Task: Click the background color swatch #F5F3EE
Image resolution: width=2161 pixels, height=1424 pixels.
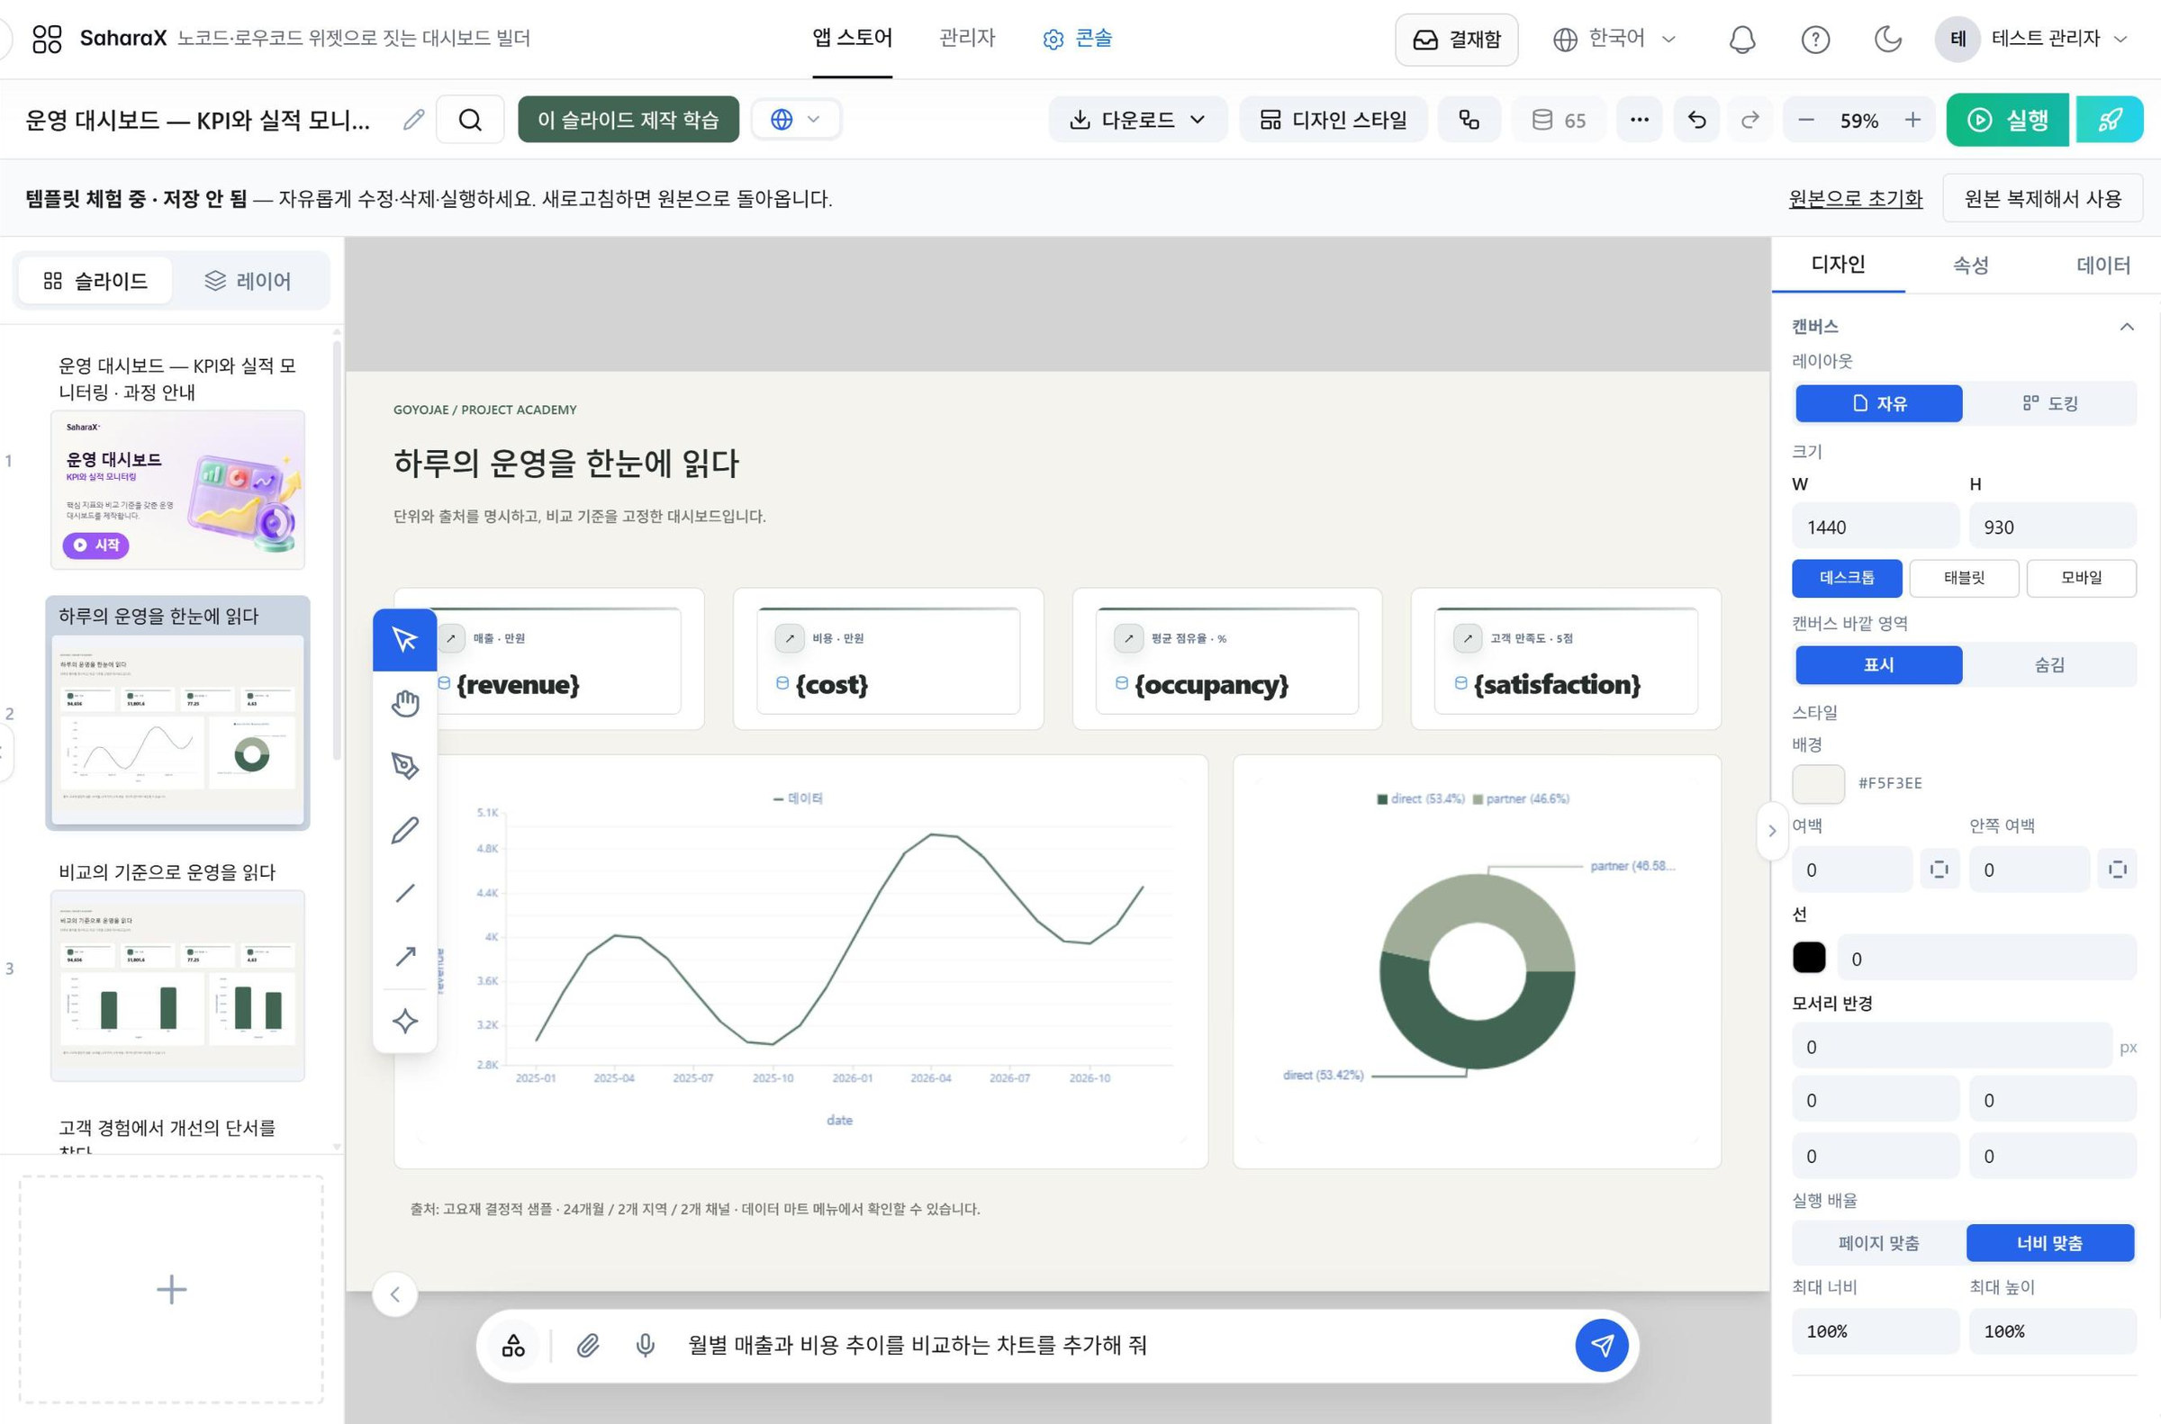Action: pyautogui.click(x=1818, y=784)
